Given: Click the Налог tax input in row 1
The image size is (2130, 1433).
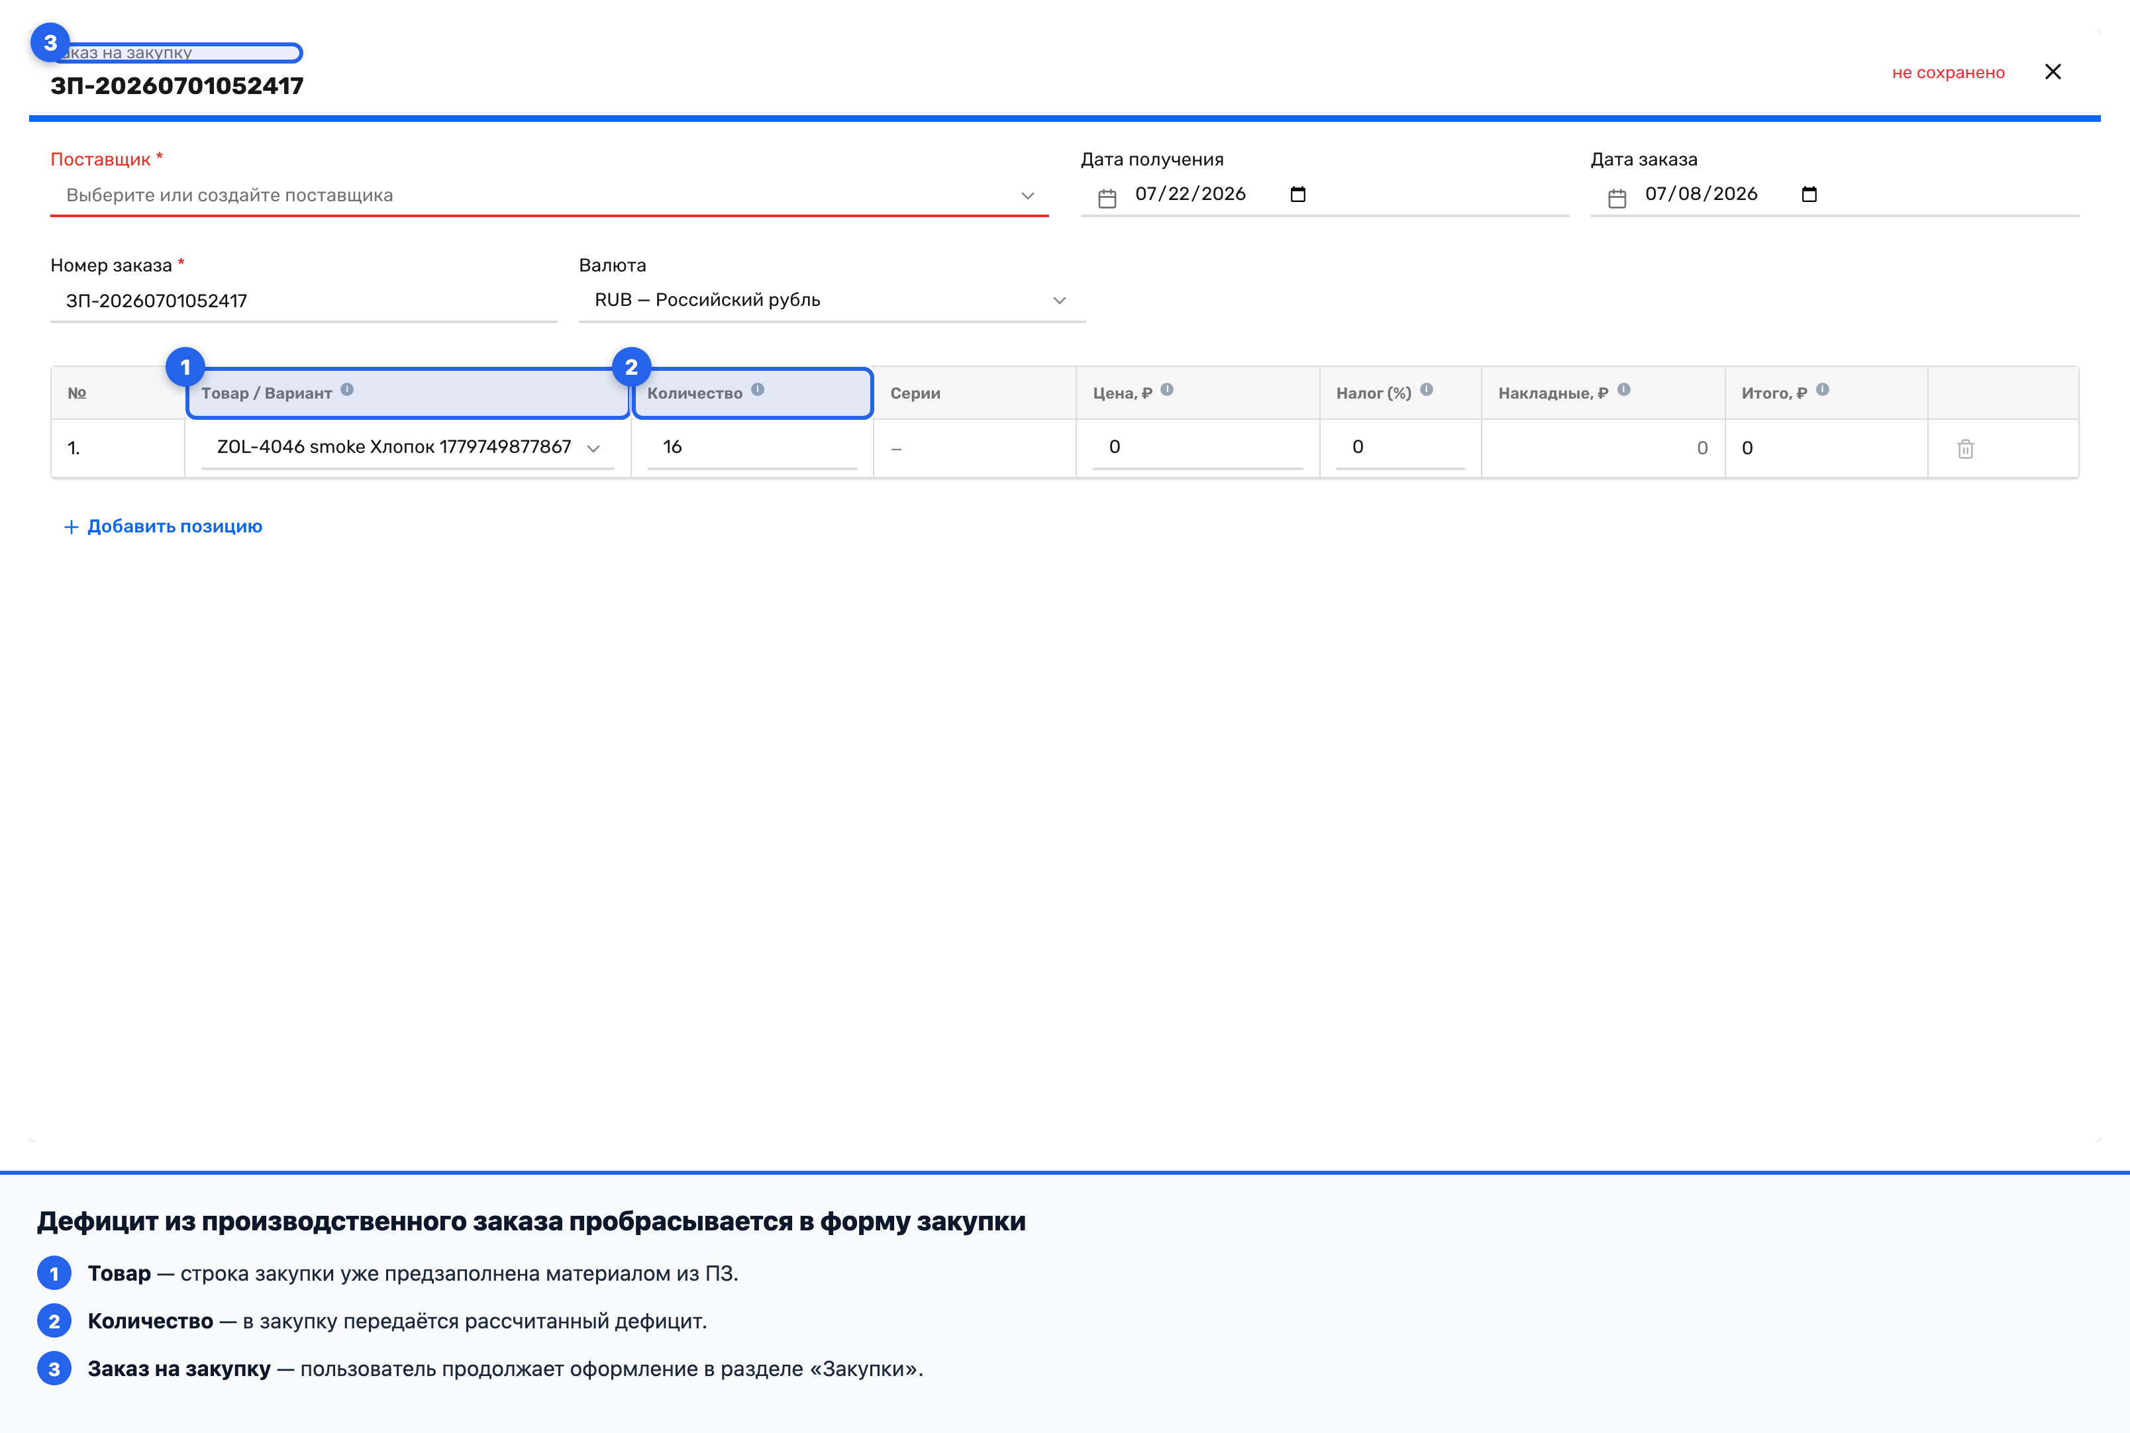Looking at the screenshot, I should (1400, 447).
